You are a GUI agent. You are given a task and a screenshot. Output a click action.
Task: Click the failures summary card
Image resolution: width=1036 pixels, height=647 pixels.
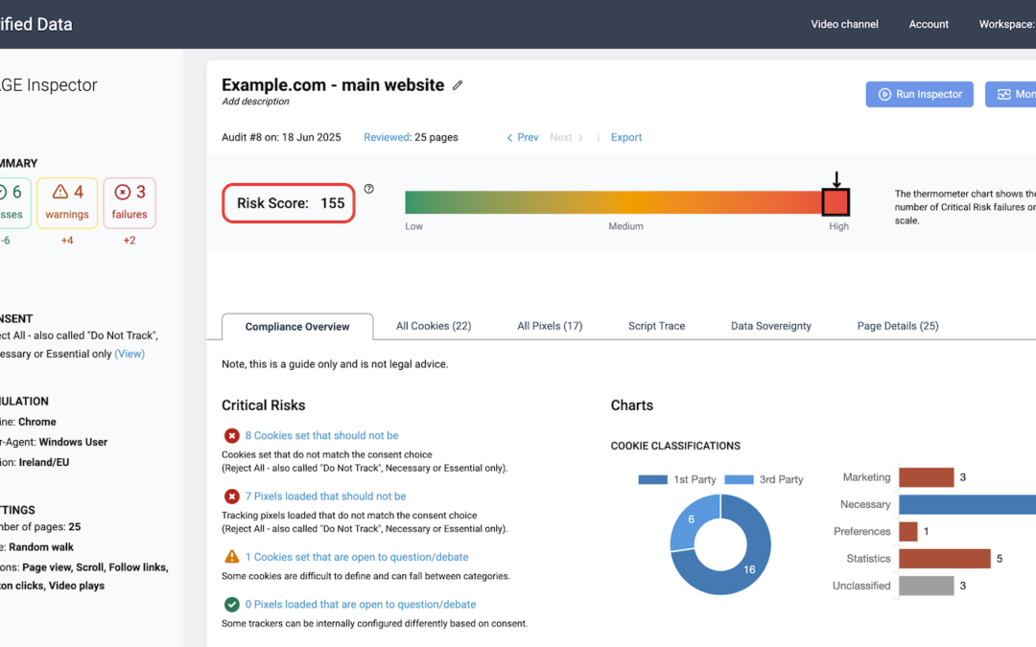click(129, 202)
